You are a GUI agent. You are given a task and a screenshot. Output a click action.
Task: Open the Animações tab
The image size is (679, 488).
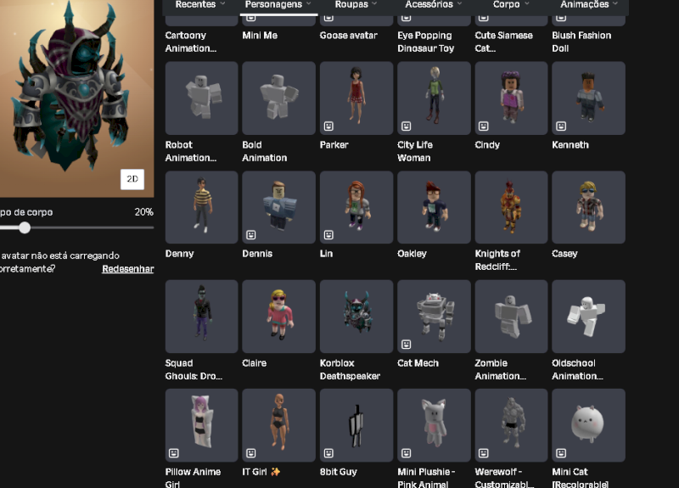pos(589,5)
